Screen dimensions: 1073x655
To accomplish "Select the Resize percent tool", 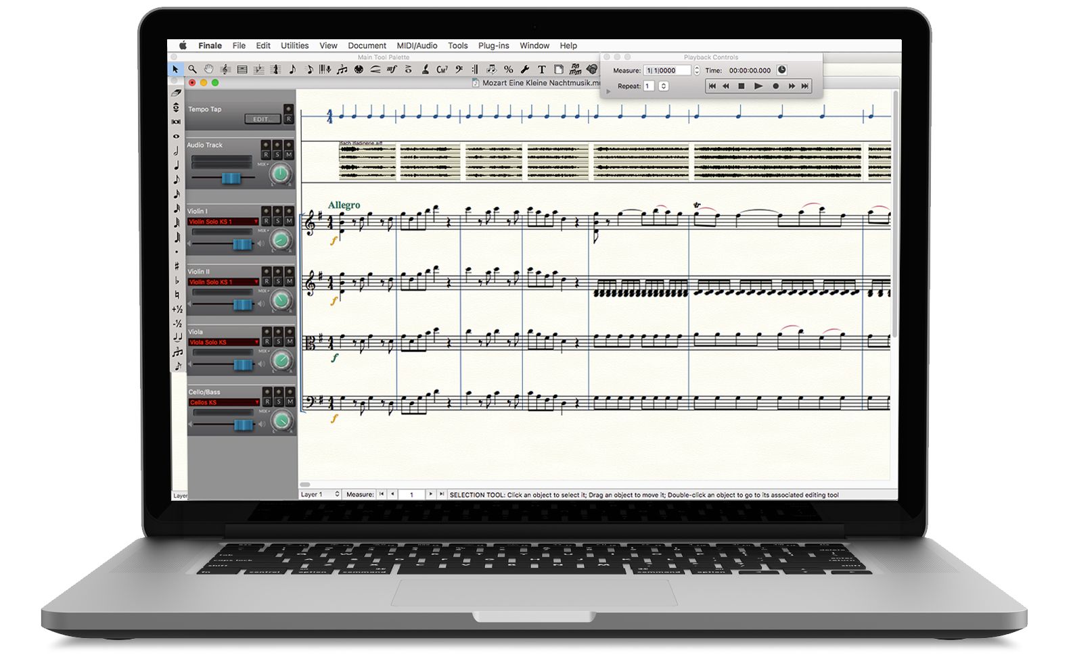I will click(x=509, y=69).
